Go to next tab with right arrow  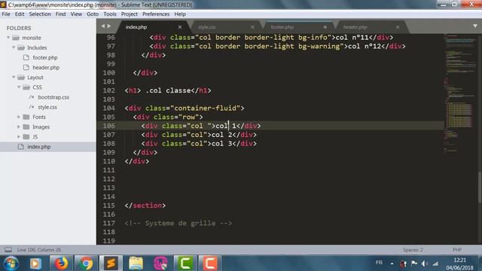108,26
